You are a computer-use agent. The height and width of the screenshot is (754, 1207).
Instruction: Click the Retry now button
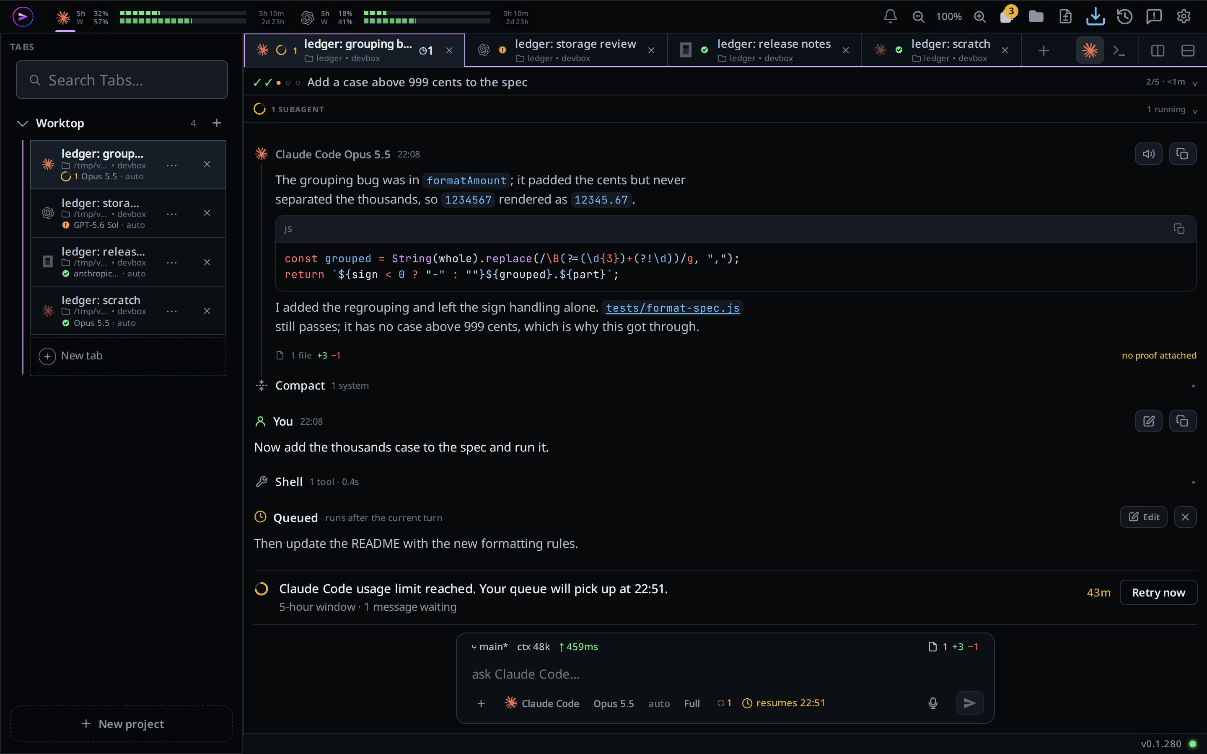tap(1158, 592)
